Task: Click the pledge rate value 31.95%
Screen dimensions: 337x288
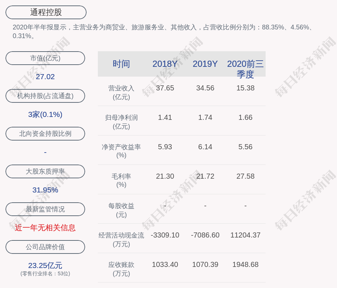Action: coord(45,190)
